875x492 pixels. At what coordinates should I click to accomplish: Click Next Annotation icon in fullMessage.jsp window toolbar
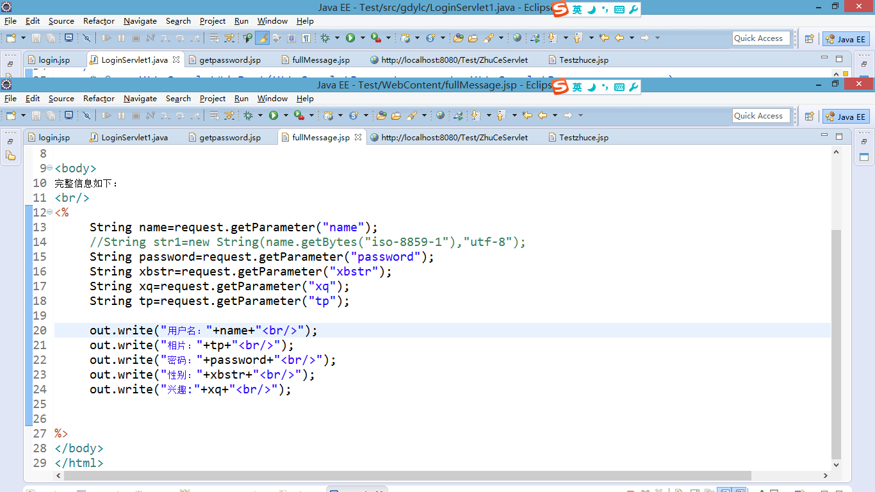pos(475,115)
